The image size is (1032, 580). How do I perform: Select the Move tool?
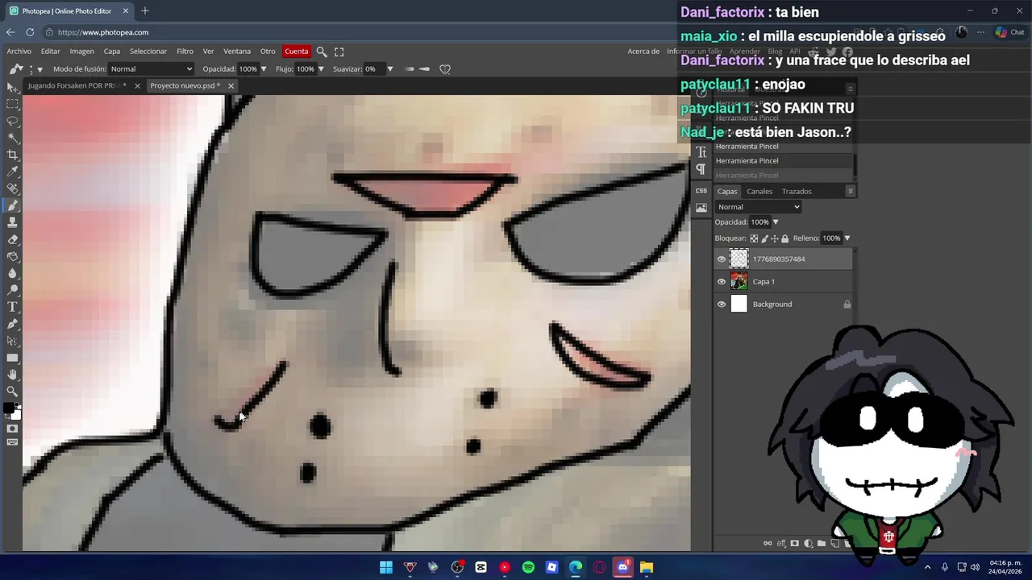[12, 87]
